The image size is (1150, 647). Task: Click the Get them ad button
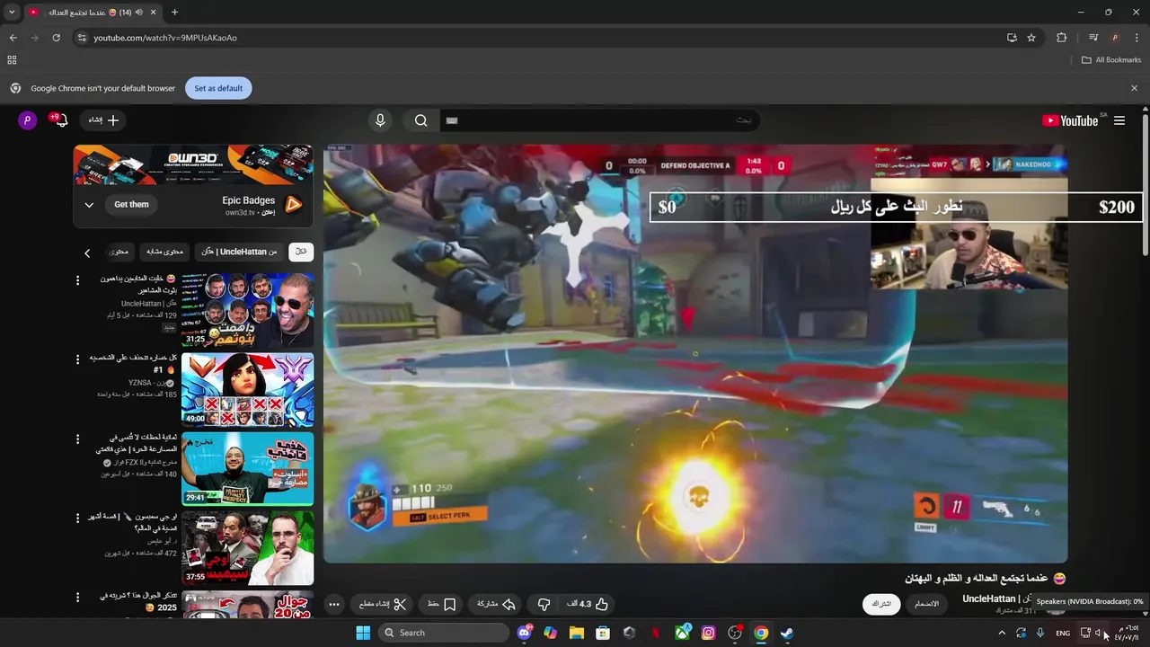coord(131,204)
